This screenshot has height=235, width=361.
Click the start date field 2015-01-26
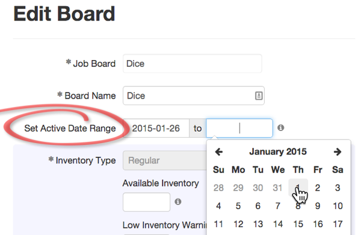tap(156, 128)
